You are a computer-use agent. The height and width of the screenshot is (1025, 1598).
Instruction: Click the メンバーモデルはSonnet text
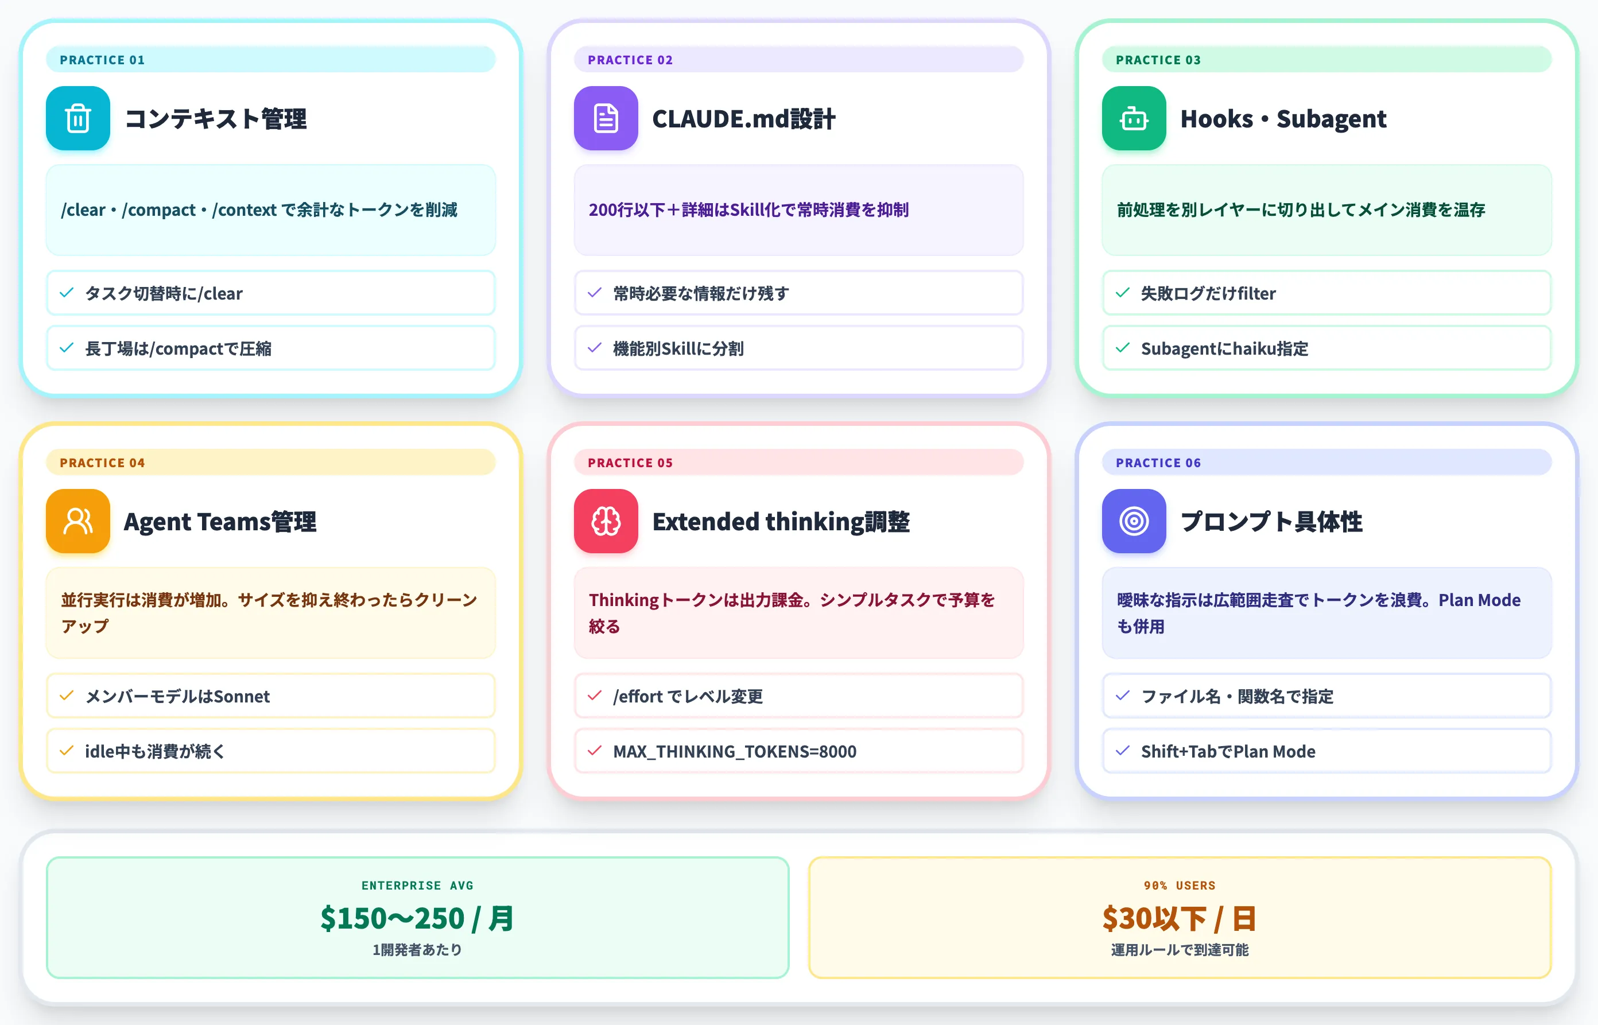[x=177, y=696]
